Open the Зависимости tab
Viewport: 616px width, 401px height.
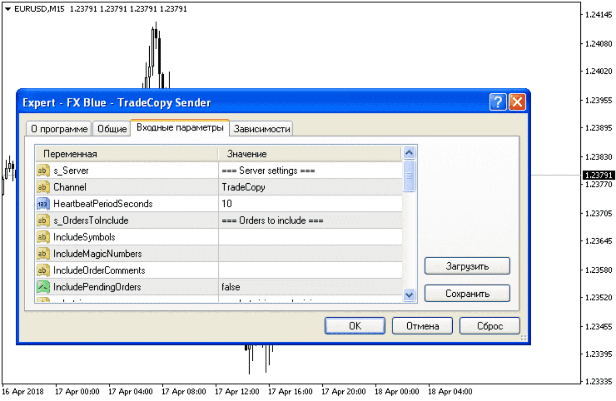[x=262, y=129]
